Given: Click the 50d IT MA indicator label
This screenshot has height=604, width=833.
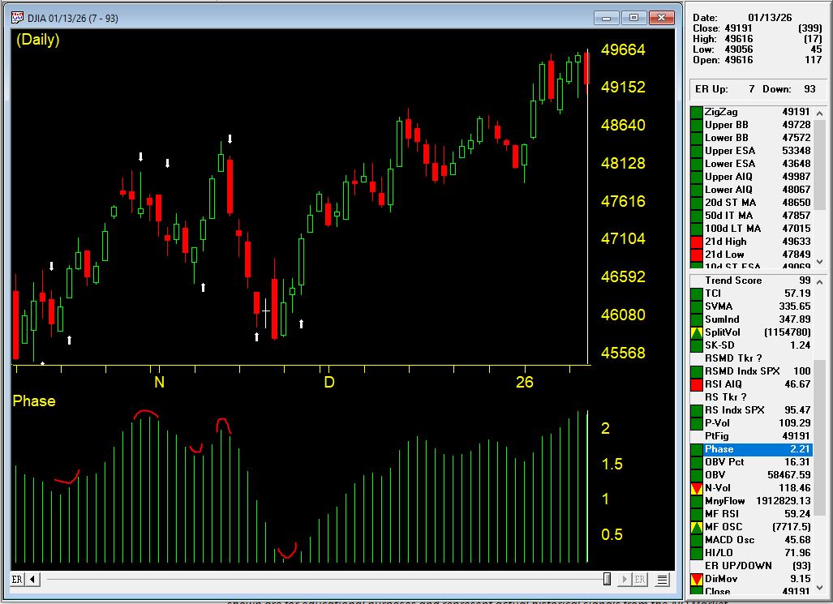Looking at the screenshot, I should (728, 216).
